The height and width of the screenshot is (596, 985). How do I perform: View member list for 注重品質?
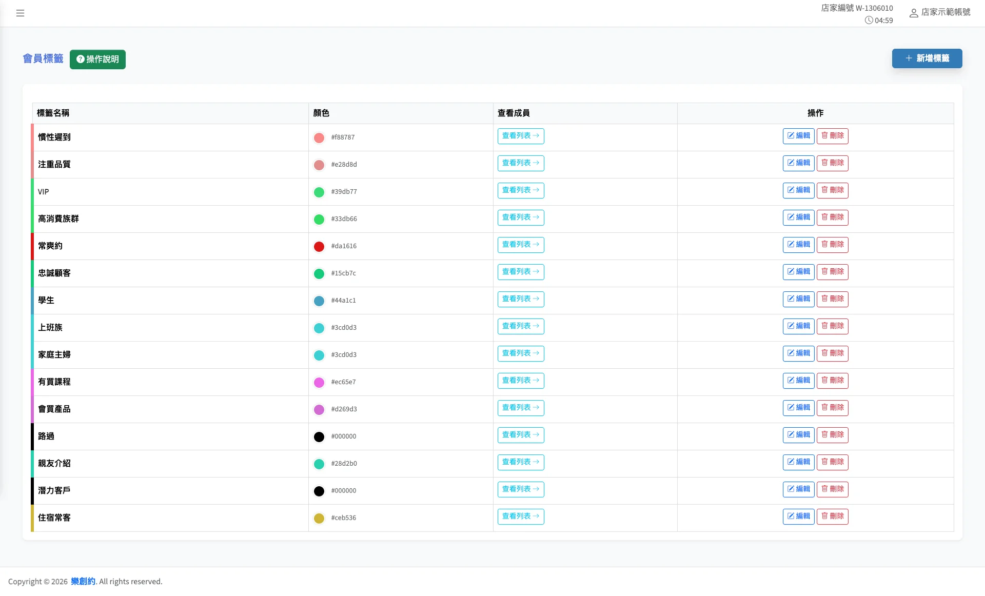click(x=521, y=163)
